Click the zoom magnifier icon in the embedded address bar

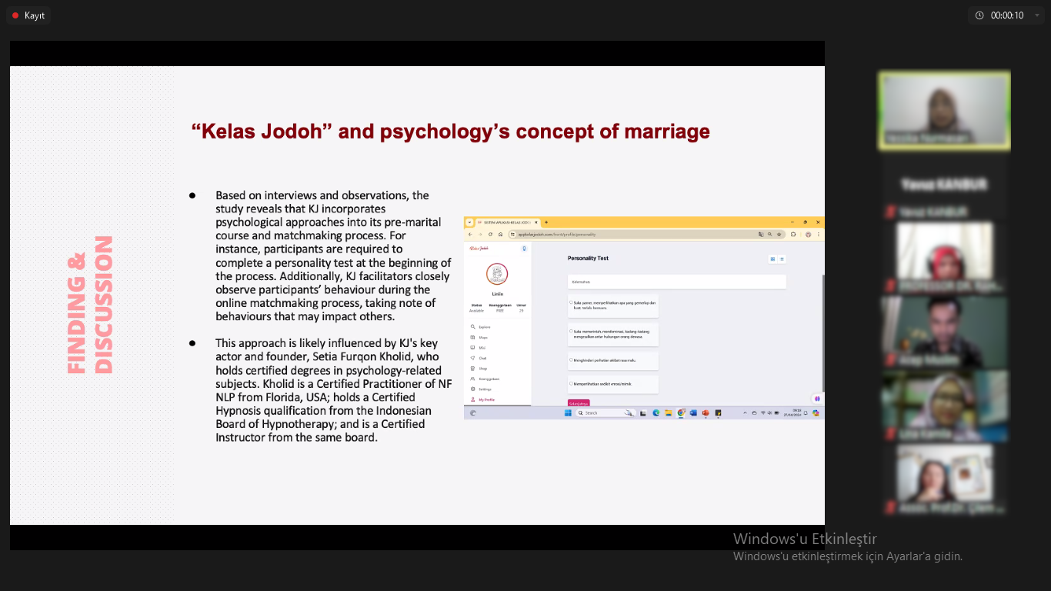click(x=769, y=235)
